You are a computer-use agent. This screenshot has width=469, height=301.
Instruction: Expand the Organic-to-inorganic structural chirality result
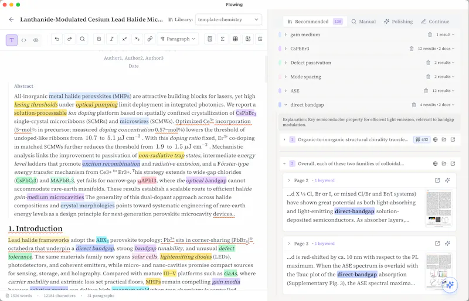pos(284,139)
